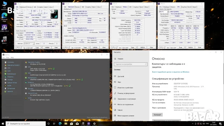The width and height of the screenshot is (224, 126).
Task: Launch Speccy from the desktop icon
Action: click(4, 40)
